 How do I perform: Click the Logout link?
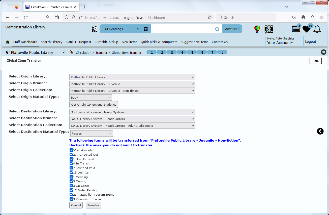[311, 42]
